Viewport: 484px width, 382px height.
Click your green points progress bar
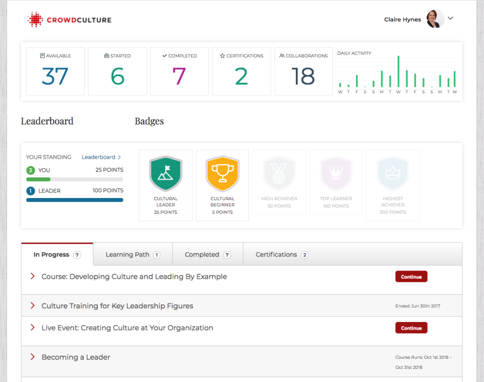point(38,179)
